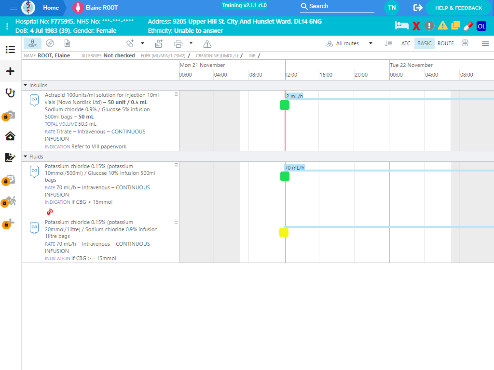Click the red X alert icon

[x=416, y=26]
